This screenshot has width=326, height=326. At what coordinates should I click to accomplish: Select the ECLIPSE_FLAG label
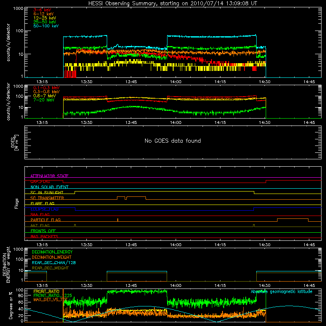point(44,209)
